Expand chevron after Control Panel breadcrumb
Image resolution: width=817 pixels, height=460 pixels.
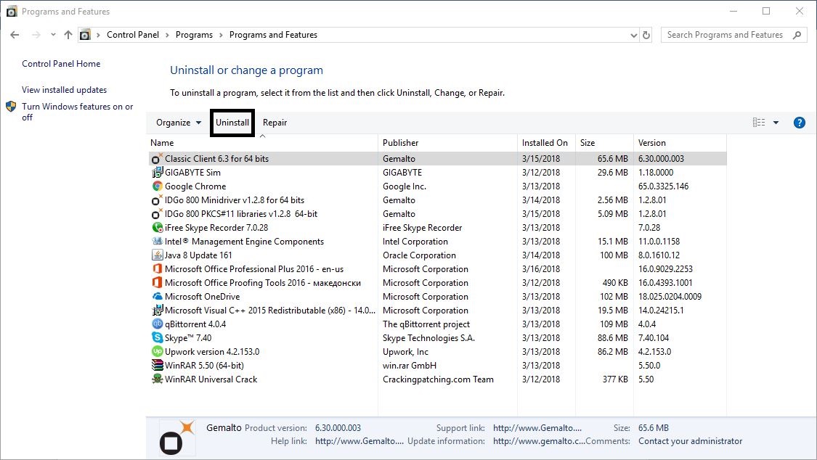pyautogui.click(x=167, y=35)
